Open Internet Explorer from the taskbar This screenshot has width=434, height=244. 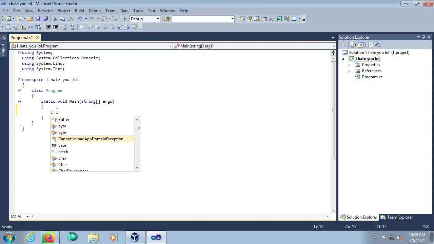[x=31, y=237]
